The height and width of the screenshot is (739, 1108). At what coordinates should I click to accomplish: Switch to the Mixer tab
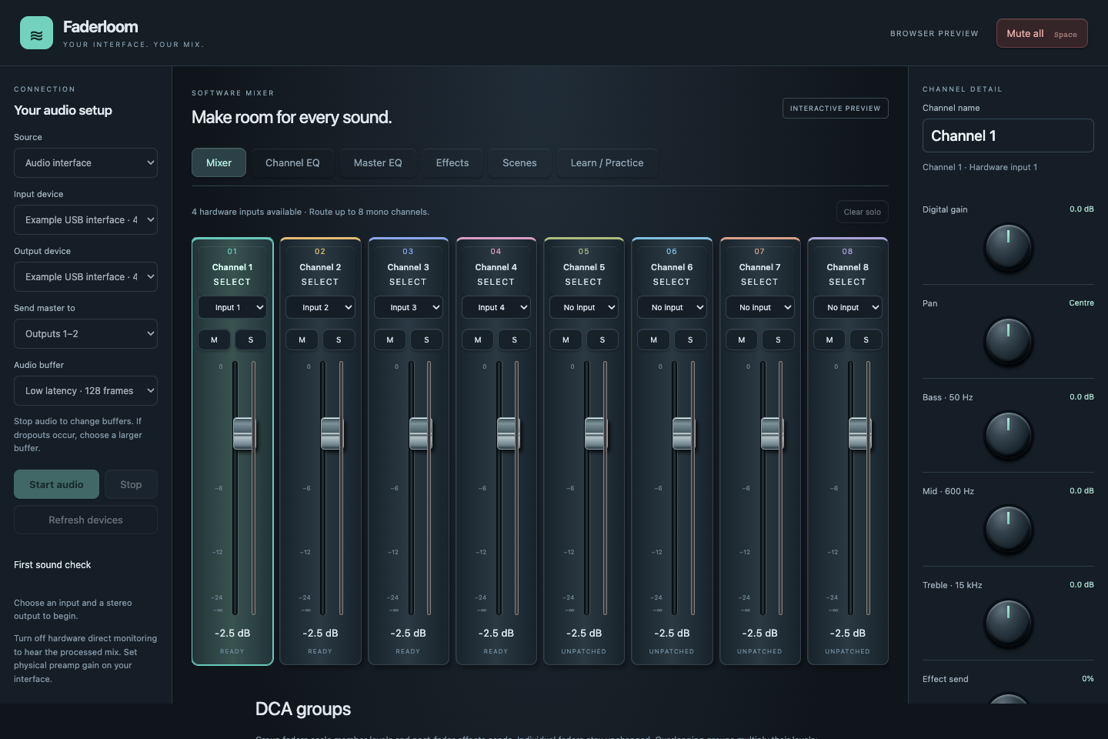coord(219,162)
